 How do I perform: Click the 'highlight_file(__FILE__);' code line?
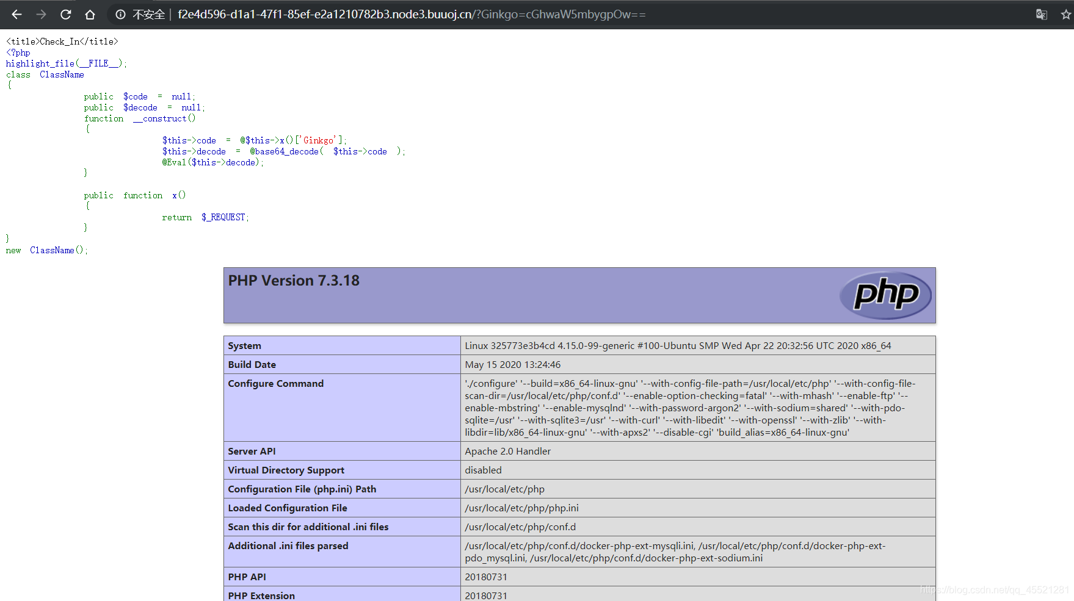(67, 63)
